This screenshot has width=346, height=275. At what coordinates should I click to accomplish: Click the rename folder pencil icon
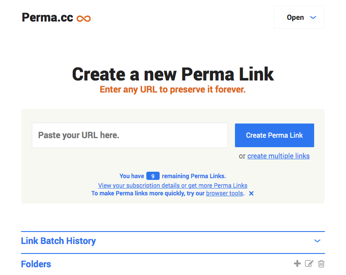pos(309,263)
